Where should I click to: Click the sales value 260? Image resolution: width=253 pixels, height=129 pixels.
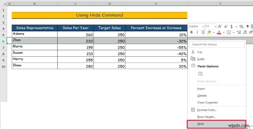[76, 34]
